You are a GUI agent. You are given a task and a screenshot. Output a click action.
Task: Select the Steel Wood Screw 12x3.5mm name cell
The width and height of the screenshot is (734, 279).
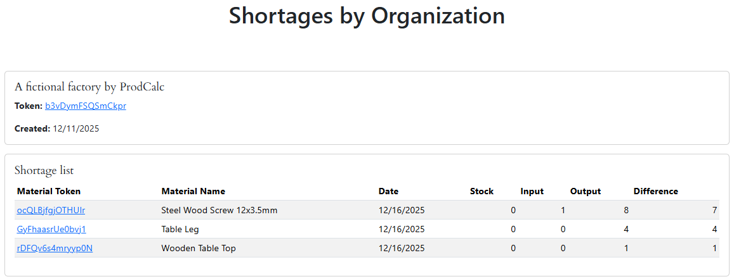(x=220, y=210)
